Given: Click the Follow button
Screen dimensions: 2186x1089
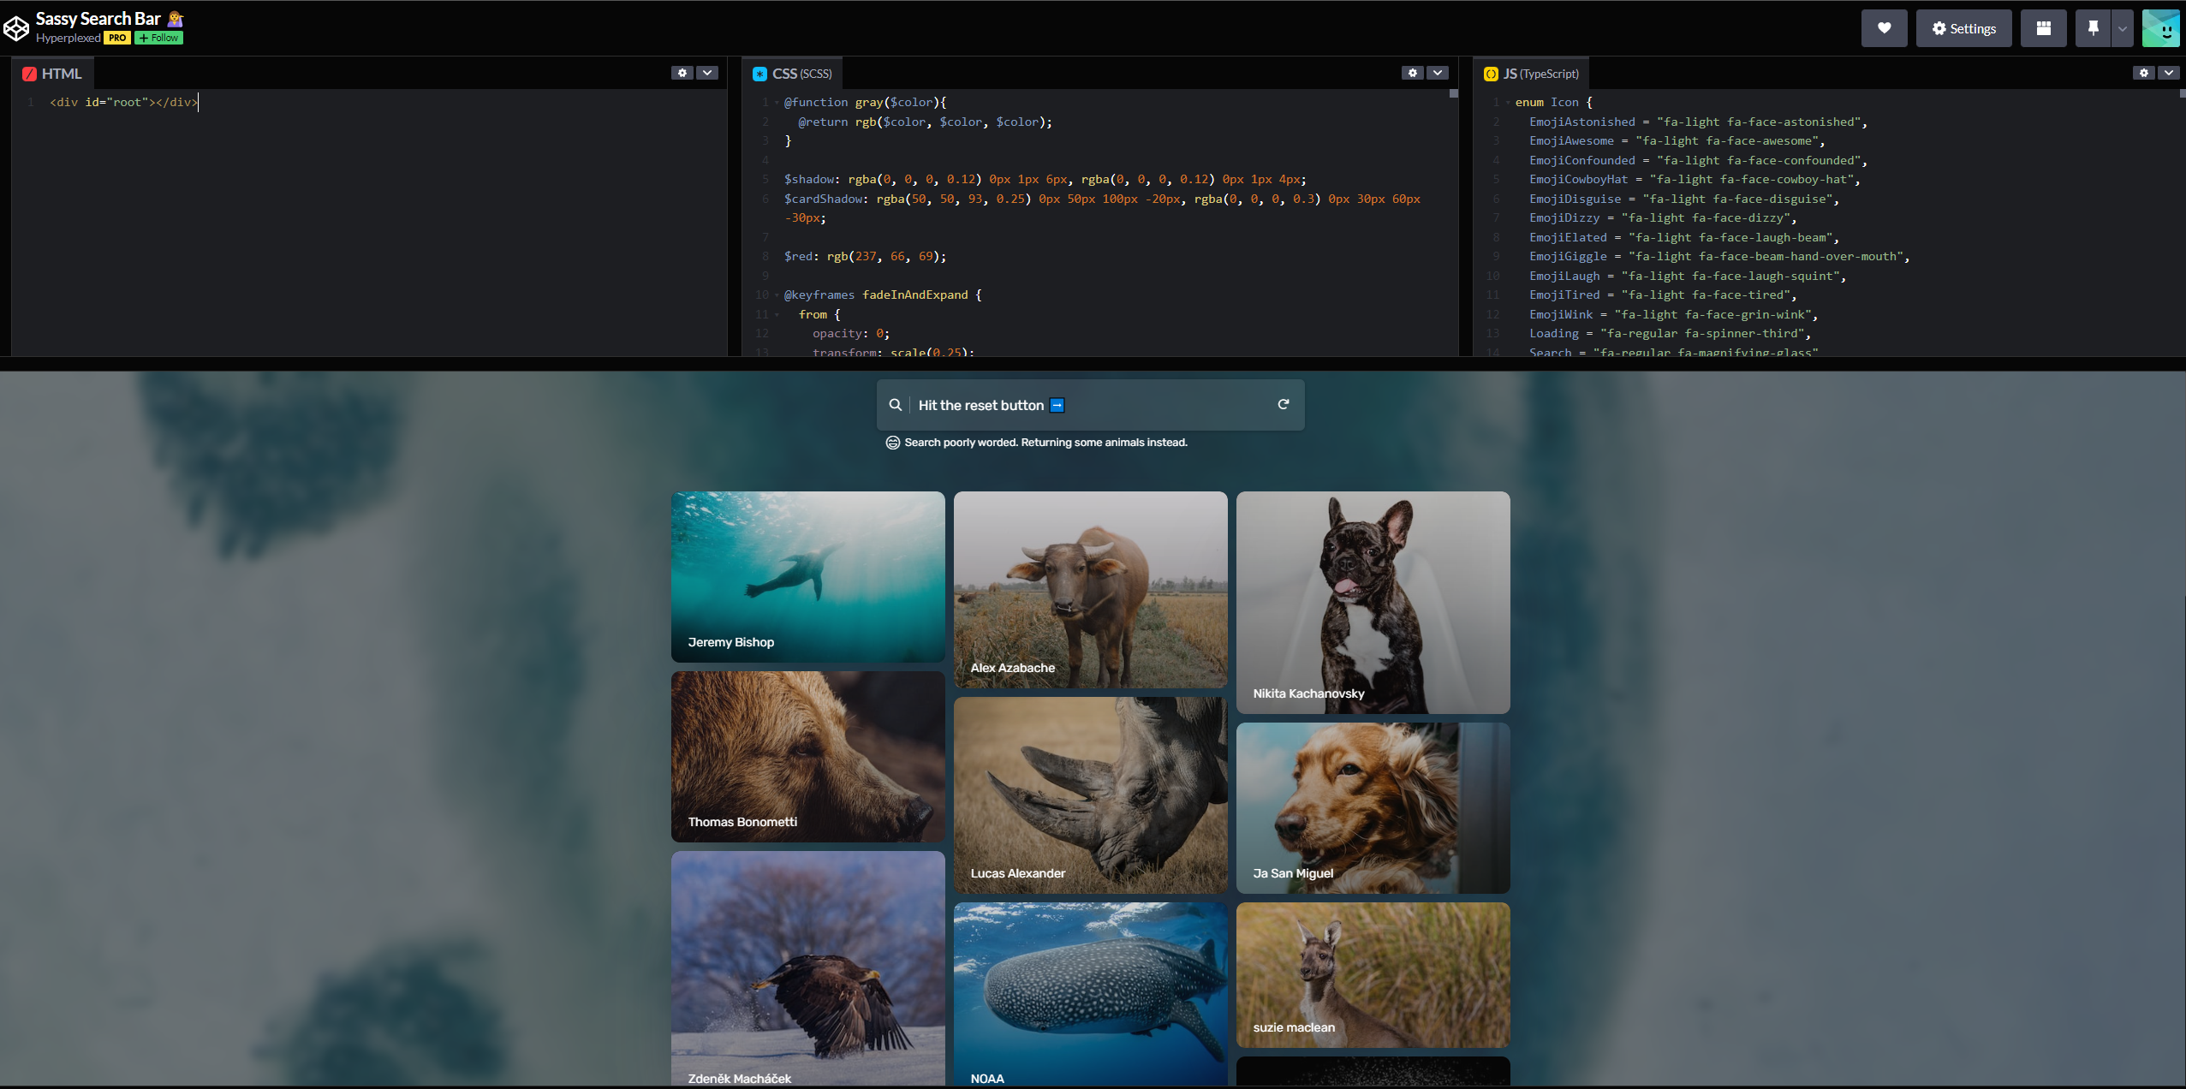Looking at the screenshot, I should pyautogui.click(x=159, y=38).
